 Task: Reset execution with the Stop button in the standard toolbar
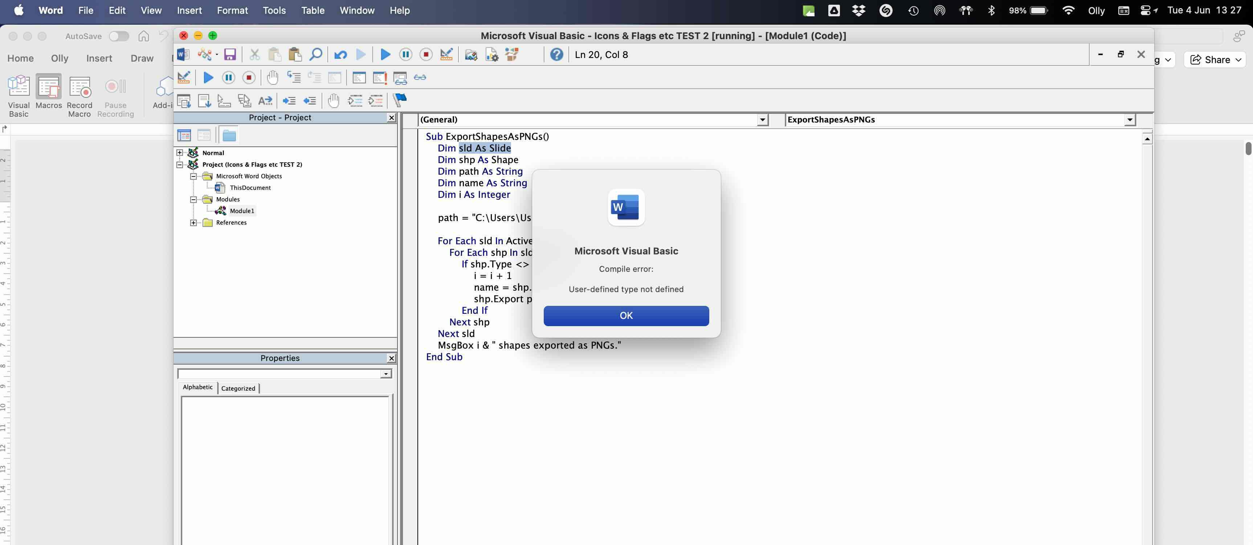(426, 54)
